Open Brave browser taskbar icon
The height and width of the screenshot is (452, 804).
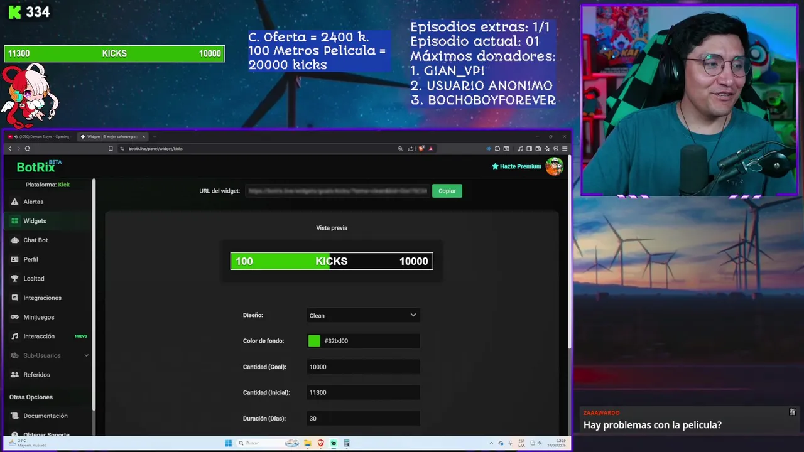tap(321, 443)
